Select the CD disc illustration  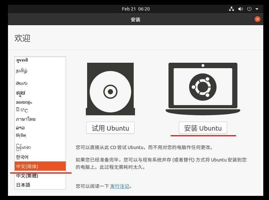[x=110, y=89]
